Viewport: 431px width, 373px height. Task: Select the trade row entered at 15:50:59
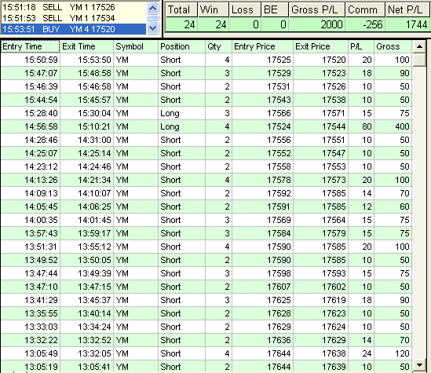click(x=206, y=60)
